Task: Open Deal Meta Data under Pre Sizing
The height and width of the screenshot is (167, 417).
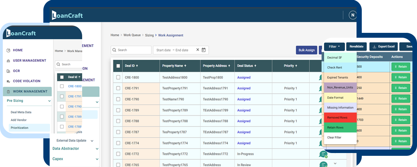Action: (x=21, y=112)
